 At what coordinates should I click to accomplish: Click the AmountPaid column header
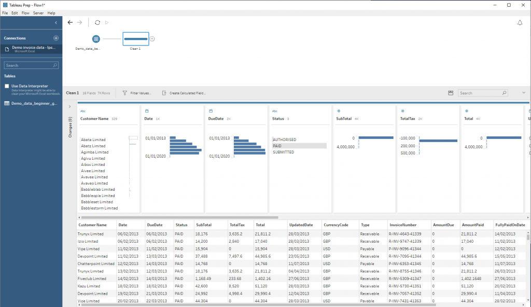476,225
